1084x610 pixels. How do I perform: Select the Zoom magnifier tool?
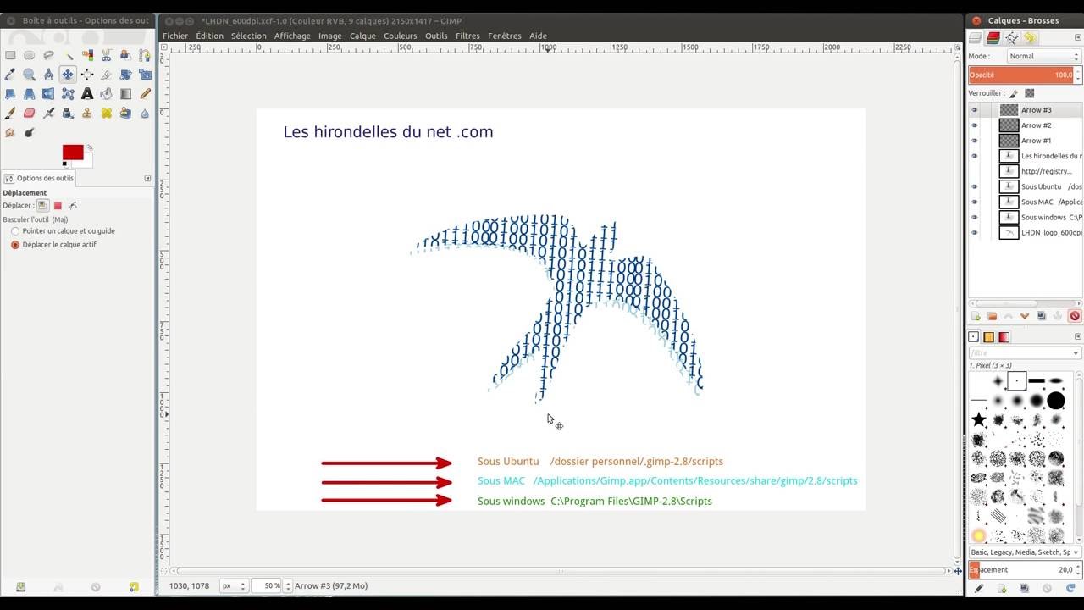tap(30, 75)
